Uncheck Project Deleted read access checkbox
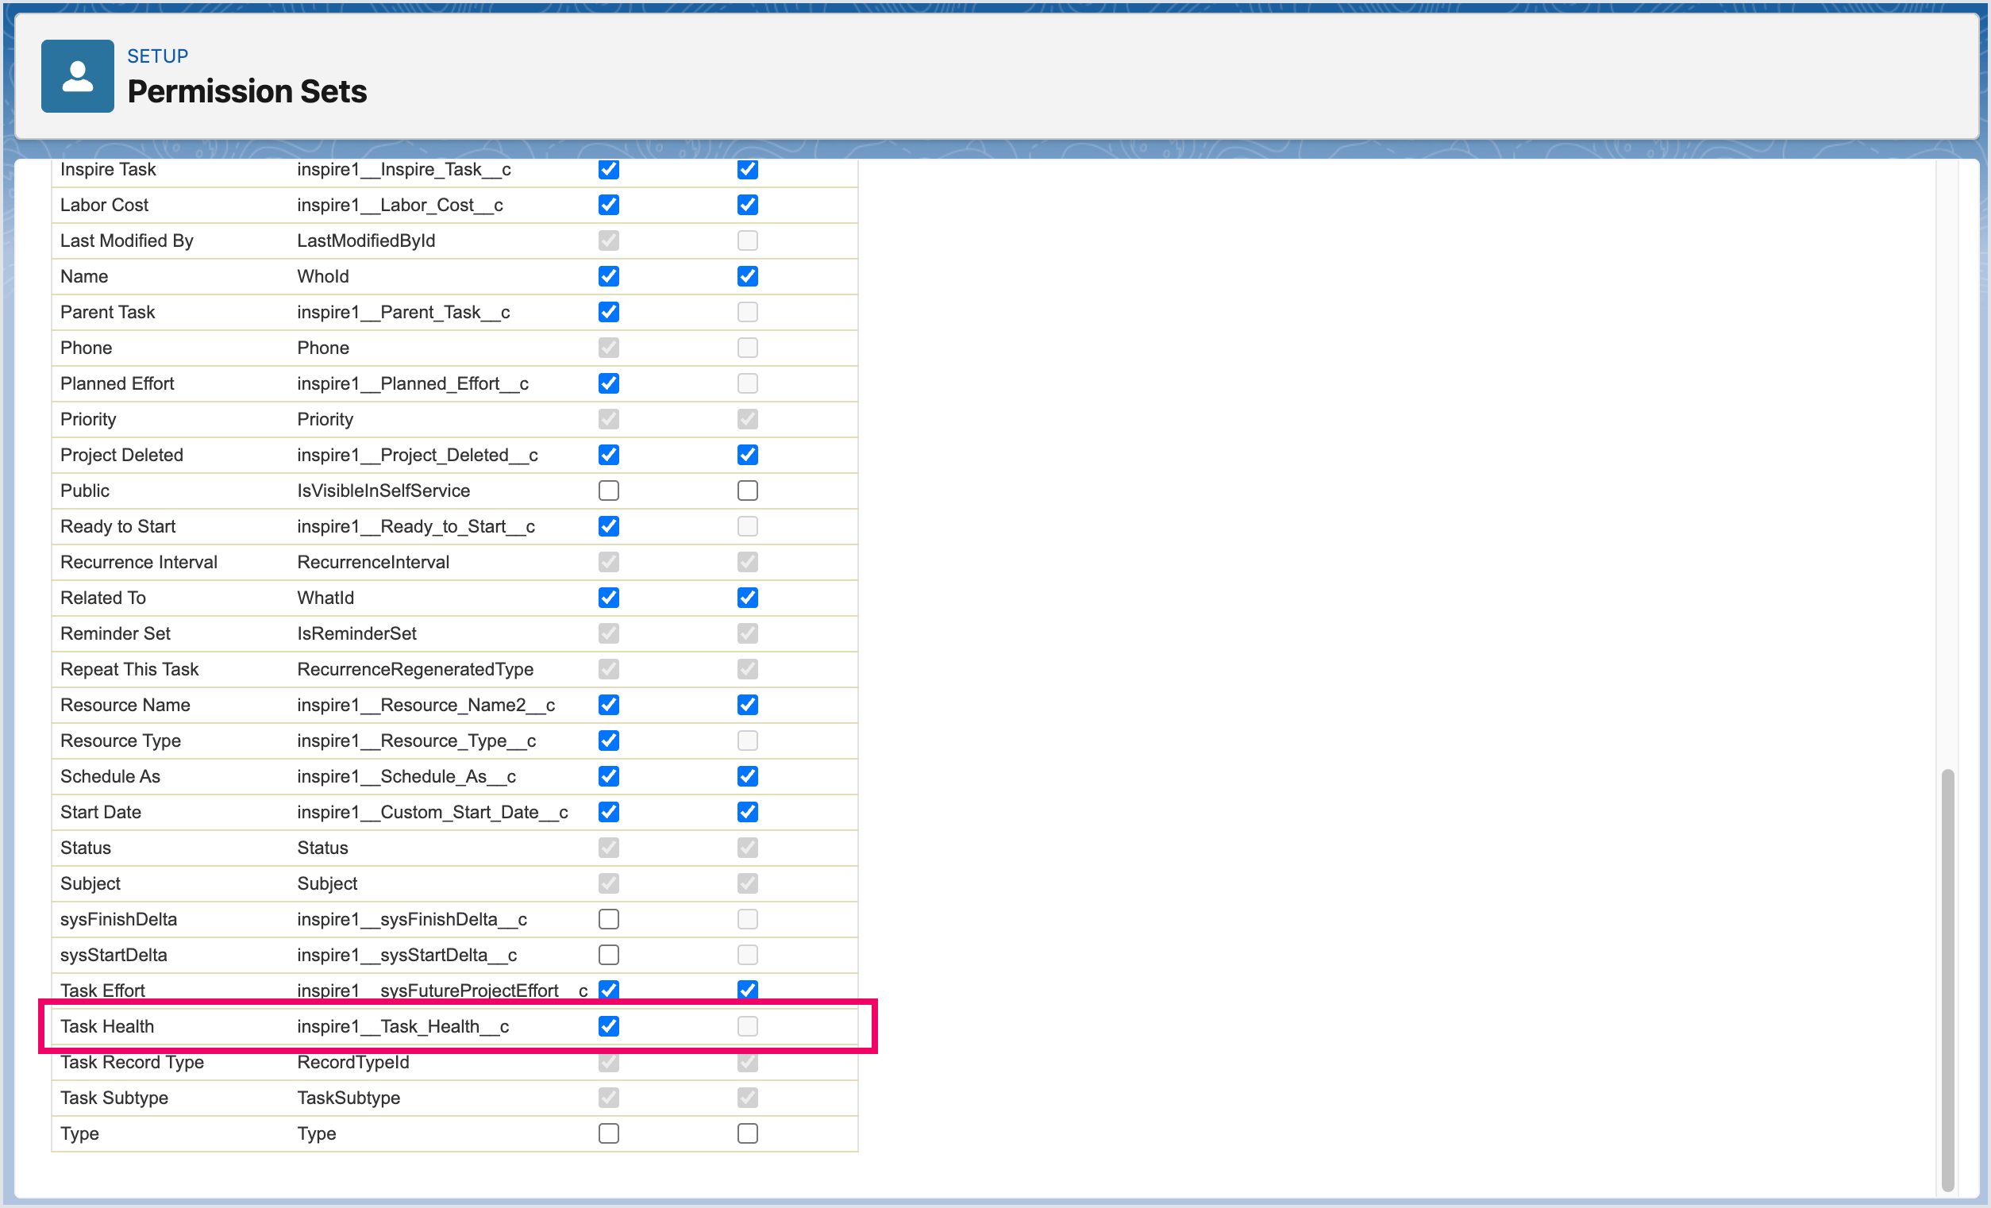 click(x=608, y=455)
